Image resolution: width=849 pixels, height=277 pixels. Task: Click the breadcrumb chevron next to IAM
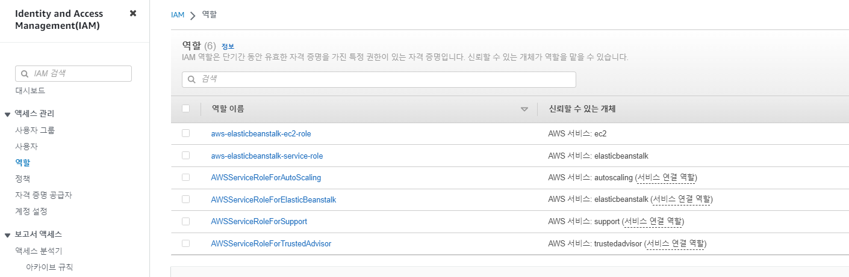pyautogui.click(x=193, y=16)
